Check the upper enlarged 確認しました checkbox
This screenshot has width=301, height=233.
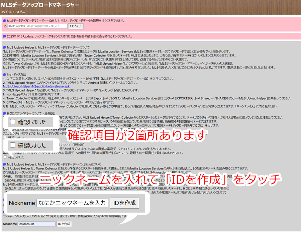coord(13,122)
